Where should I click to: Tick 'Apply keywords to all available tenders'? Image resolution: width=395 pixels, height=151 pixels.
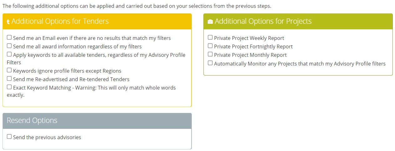click(x=9, y=54)
